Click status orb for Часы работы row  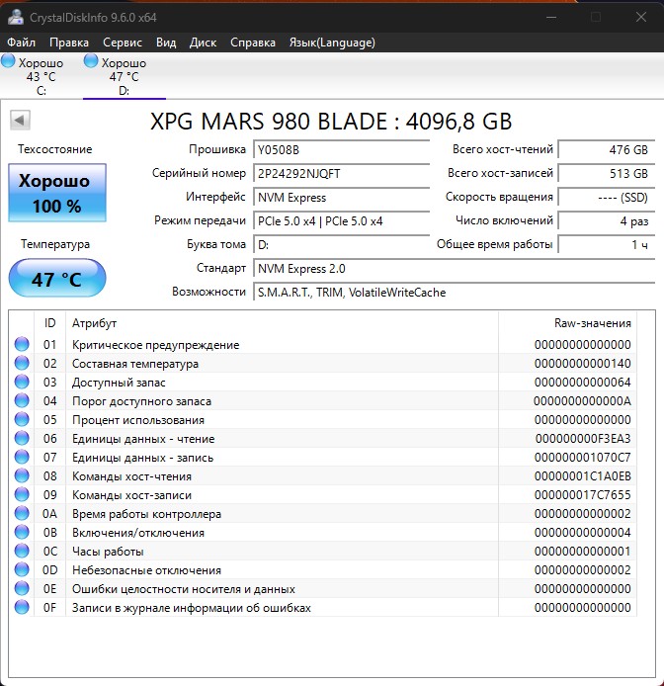(22, 552)
